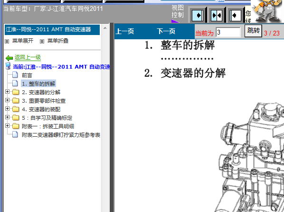The width and height of the screenshot is (284, 212).
Task: Select the 1. 整车的拆解 tree item
Action: pyautogui.click(x=38, y=84)
